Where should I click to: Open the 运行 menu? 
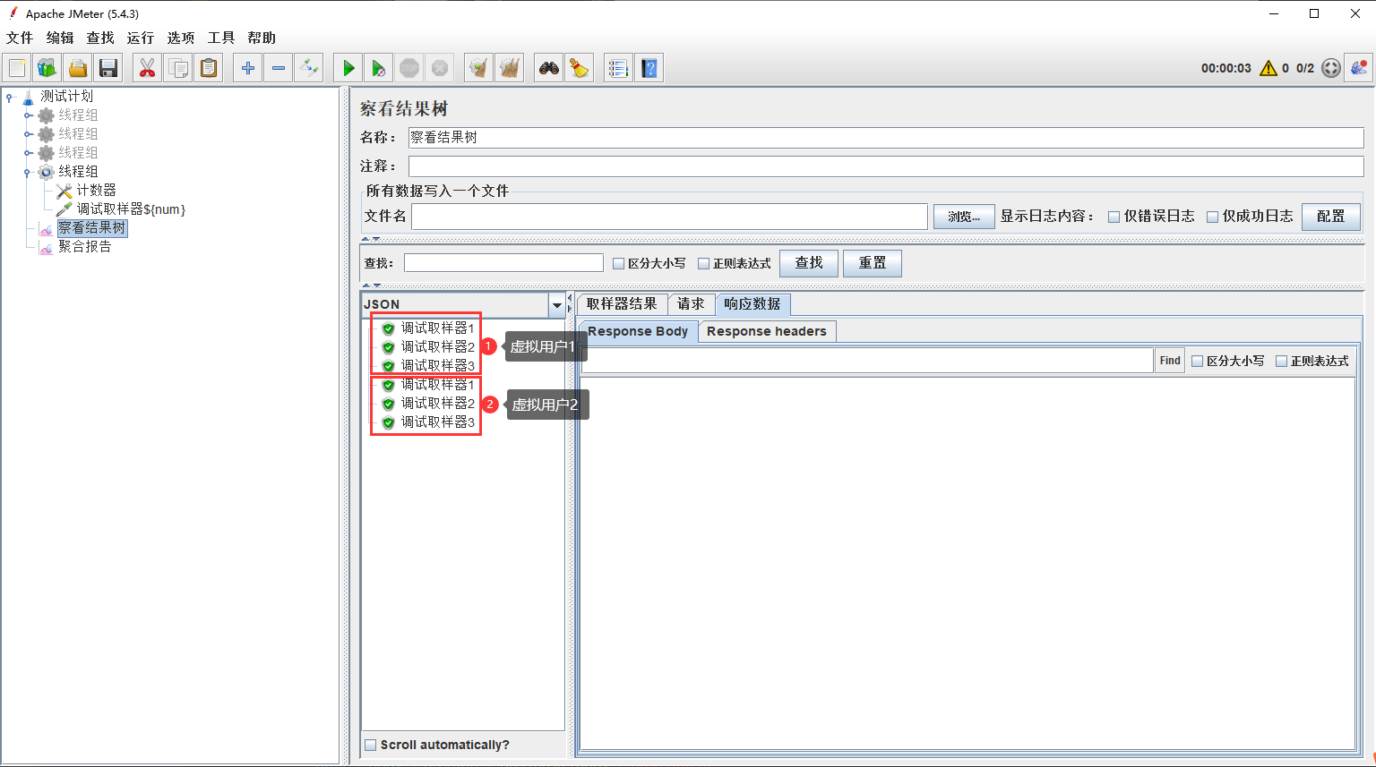pos(140,38)
